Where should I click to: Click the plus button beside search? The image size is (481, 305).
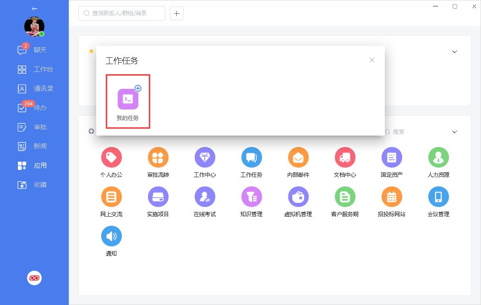tap(177, 13)
